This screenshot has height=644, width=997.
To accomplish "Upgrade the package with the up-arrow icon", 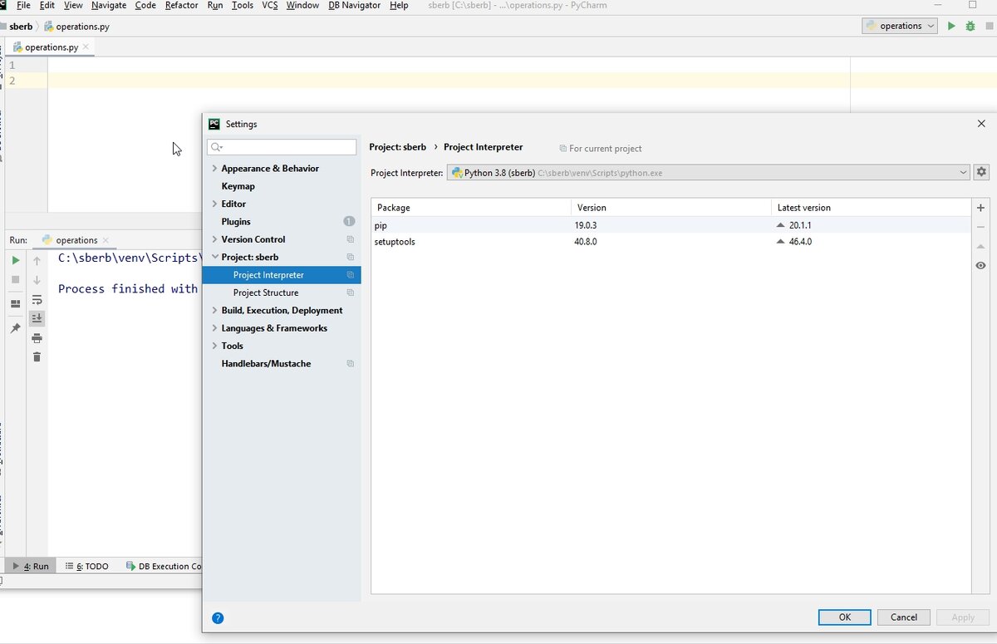I will (x=980, y=246).
